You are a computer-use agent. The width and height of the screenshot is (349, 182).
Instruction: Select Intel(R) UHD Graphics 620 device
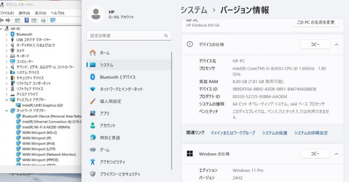42,105
